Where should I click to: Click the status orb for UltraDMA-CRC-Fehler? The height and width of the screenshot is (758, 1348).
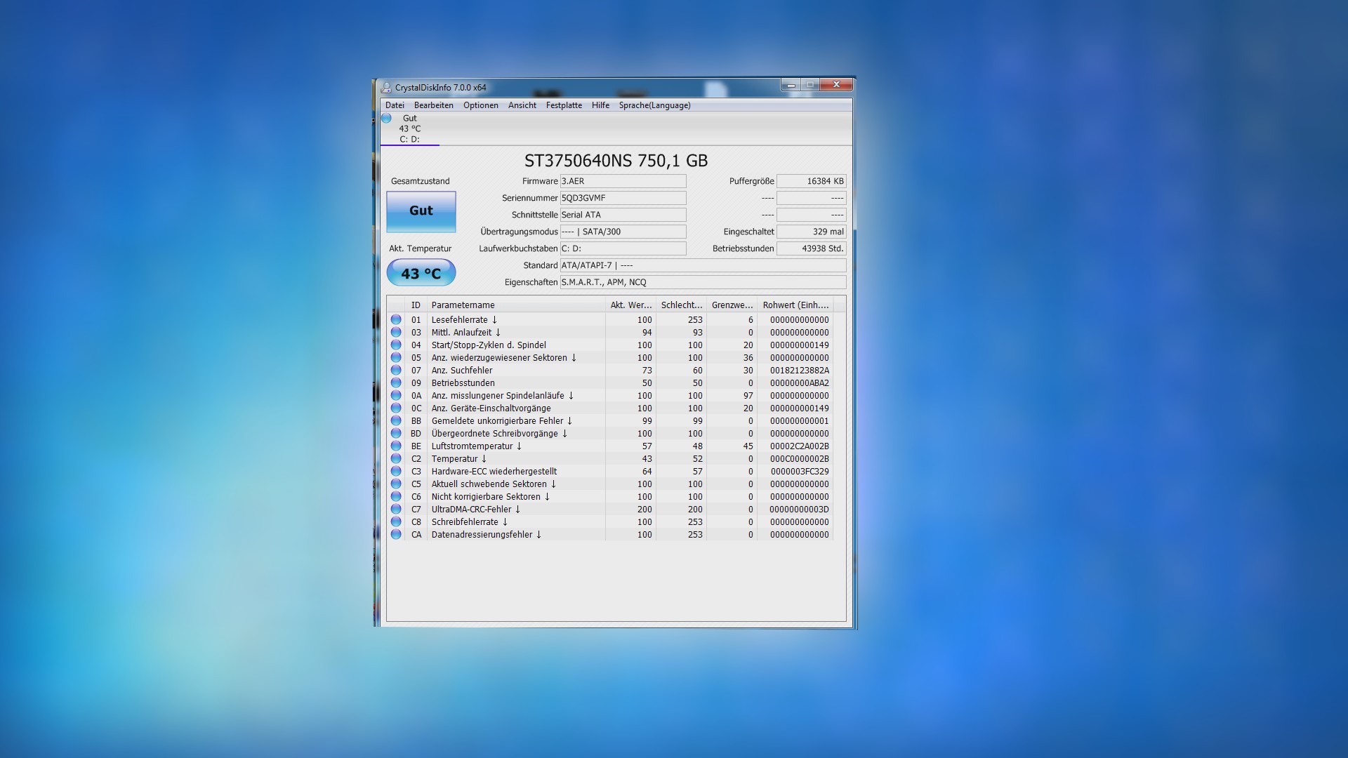coord(396,509)
